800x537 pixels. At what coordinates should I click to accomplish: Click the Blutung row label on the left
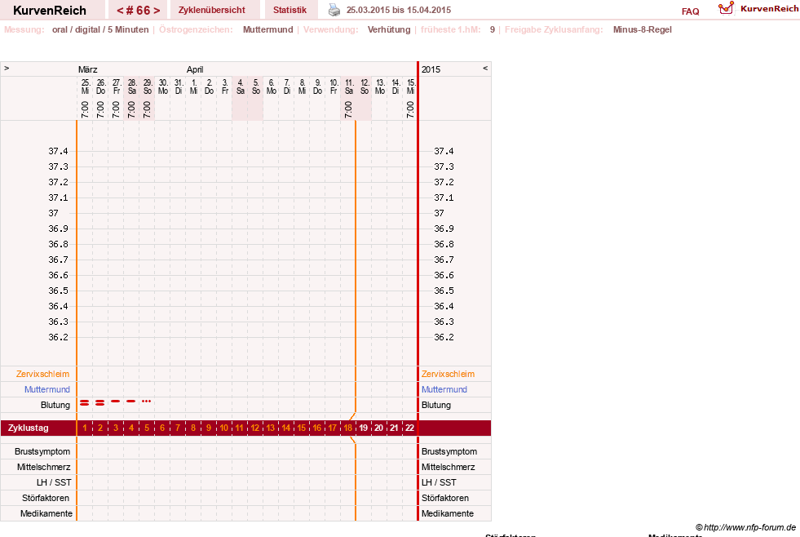pos(55,405)
